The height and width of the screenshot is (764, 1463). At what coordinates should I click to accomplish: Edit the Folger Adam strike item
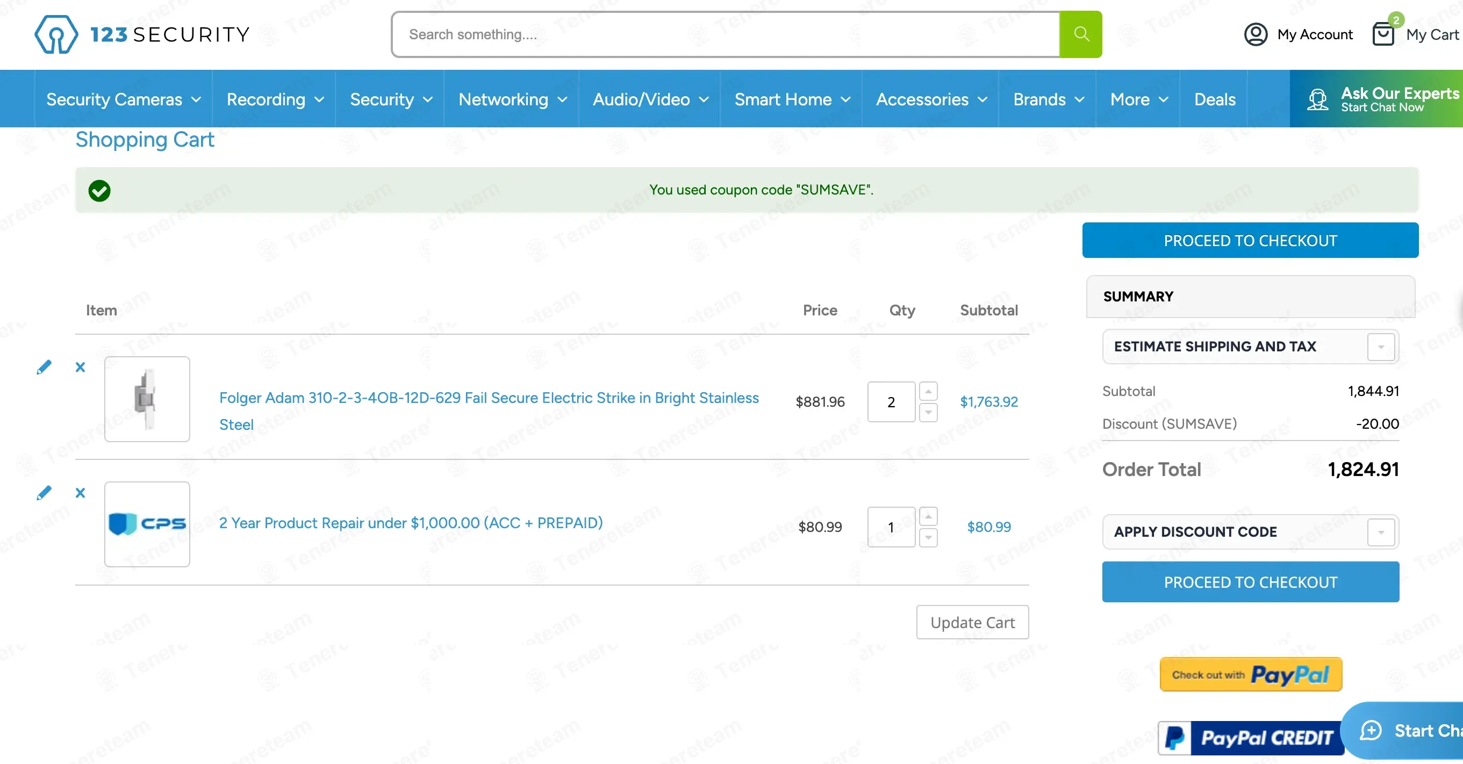tap(44, 367)
